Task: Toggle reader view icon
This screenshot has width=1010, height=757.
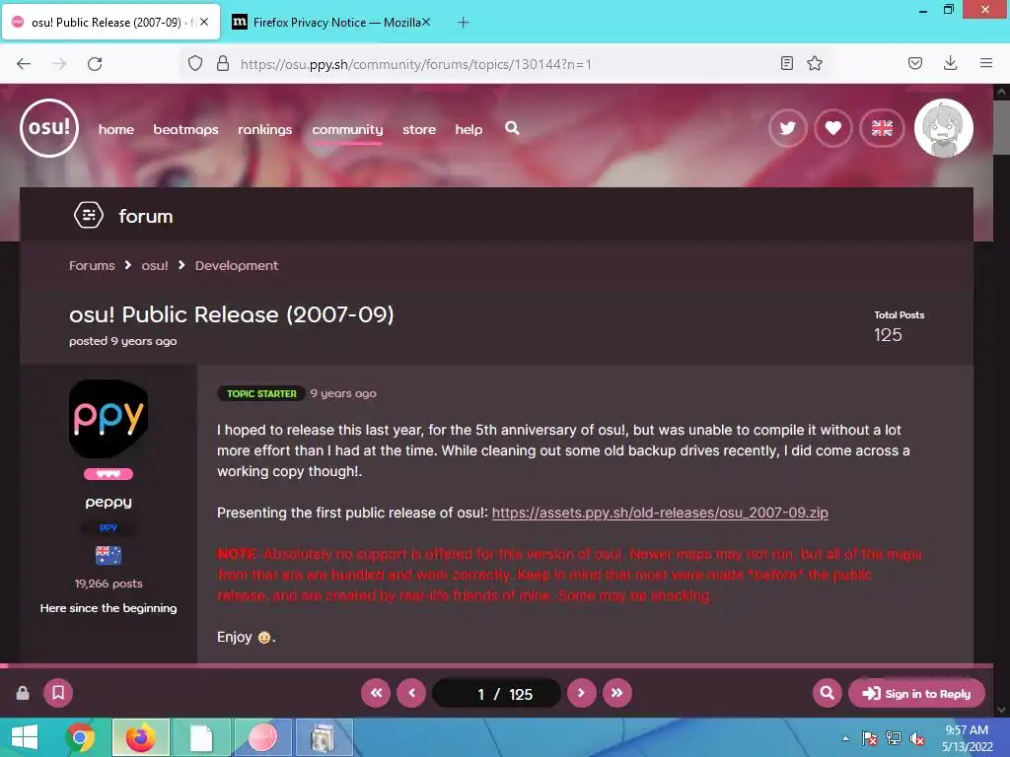Action: pos(786,63)
